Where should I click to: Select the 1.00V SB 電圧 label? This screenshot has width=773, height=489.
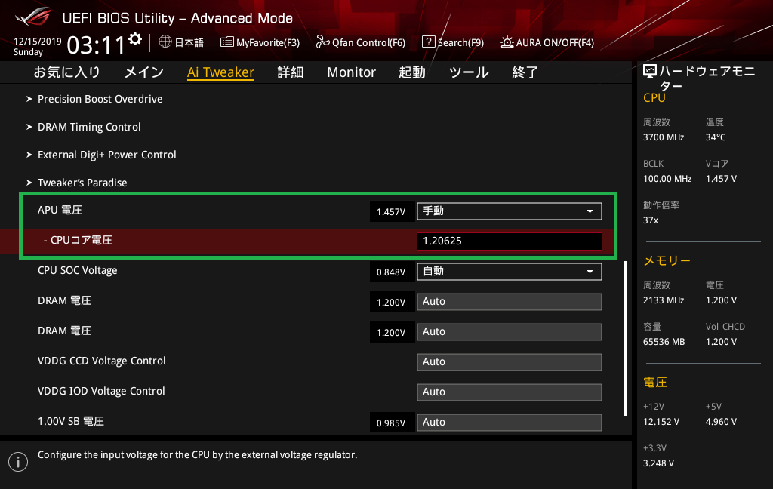tap(70, 422)
